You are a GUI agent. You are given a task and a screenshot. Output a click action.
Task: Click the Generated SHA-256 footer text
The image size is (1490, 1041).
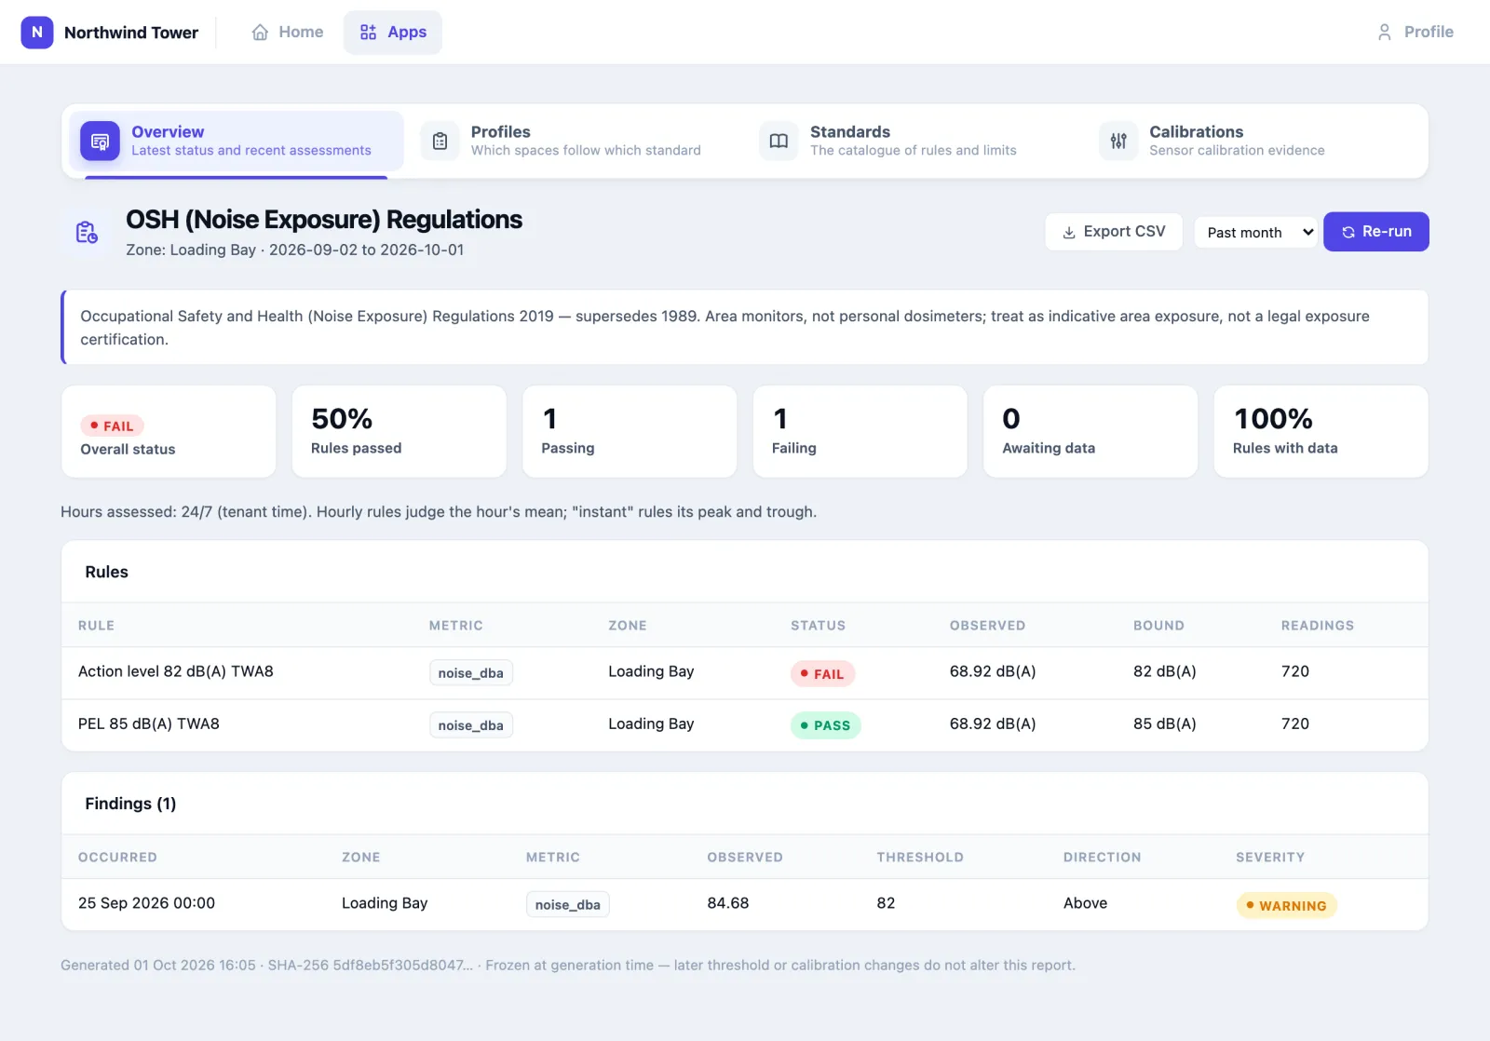click(x=568, y=966)
